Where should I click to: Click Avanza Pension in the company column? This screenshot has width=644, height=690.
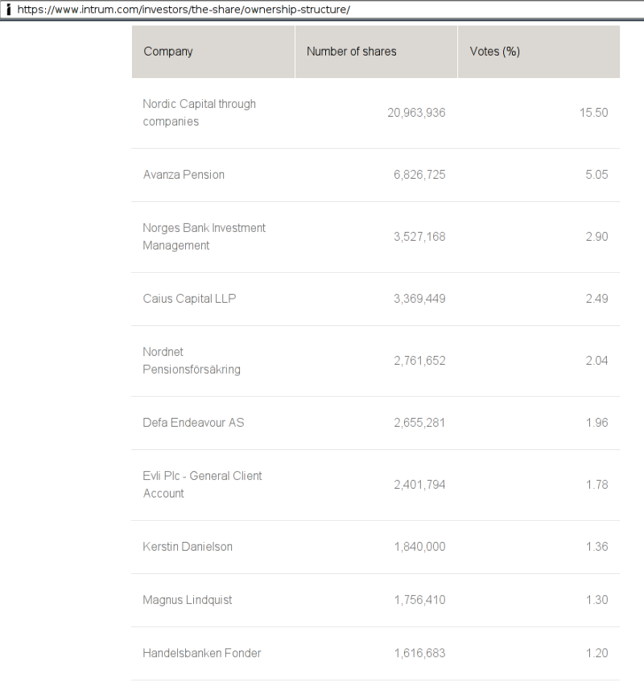(x=184, y=175)
